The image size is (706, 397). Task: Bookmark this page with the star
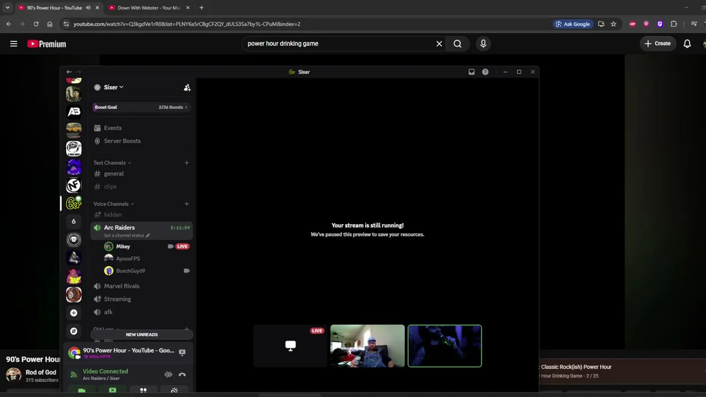click(613, 24)
